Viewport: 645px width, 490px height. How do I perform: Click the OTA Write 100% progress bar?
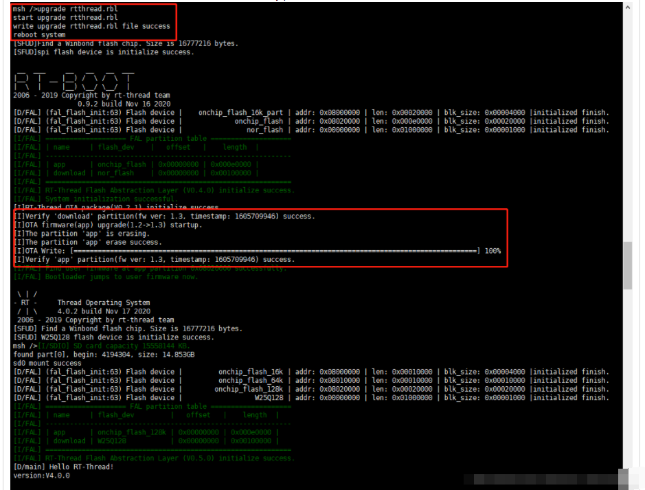pos(257,251)
